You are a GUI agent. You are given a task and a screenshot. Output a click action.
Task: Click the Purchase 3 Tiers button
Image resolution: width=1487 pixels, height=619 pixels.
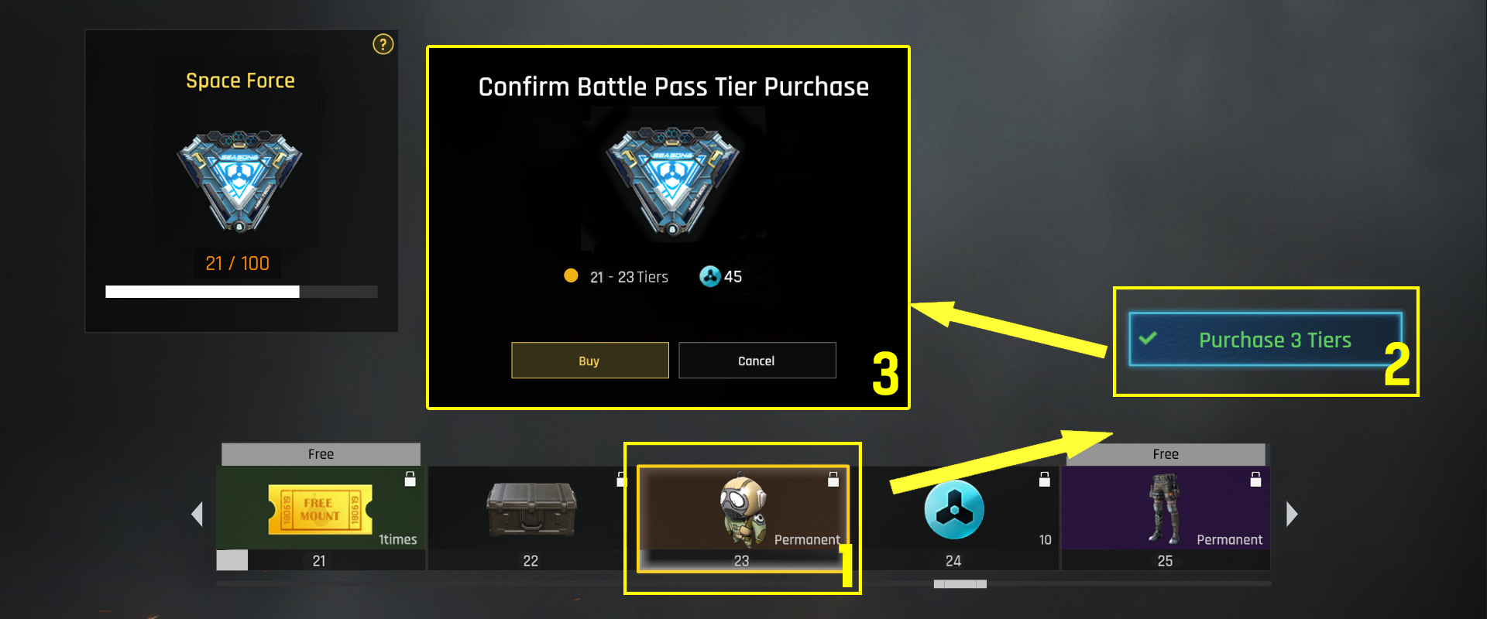point(1265,339)
